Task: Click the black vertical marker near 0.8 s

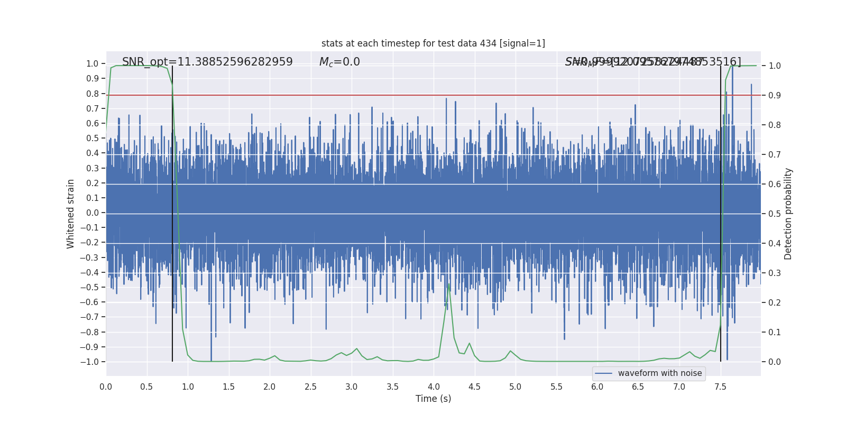Action: point(172,212)
